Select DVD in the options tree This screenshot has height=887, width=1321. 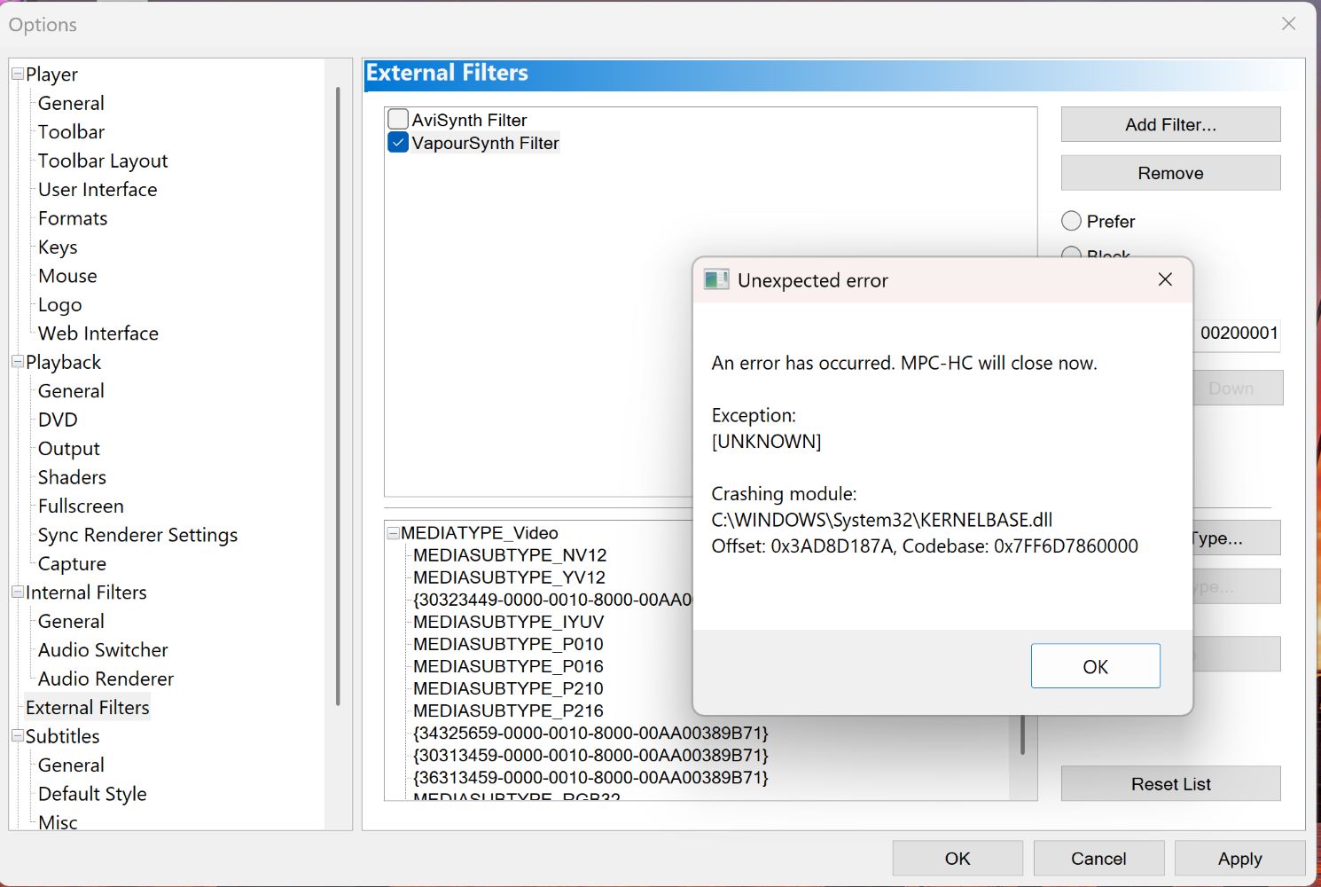click(x=58, y=420)
